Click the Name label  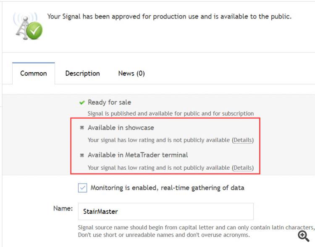coord(63,208)
